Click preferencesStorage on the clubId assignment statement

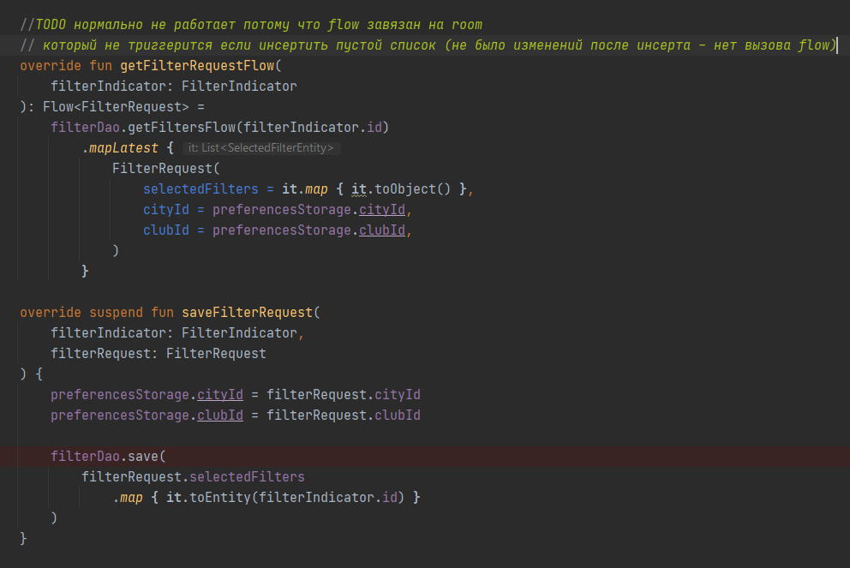tap(120, 416)
